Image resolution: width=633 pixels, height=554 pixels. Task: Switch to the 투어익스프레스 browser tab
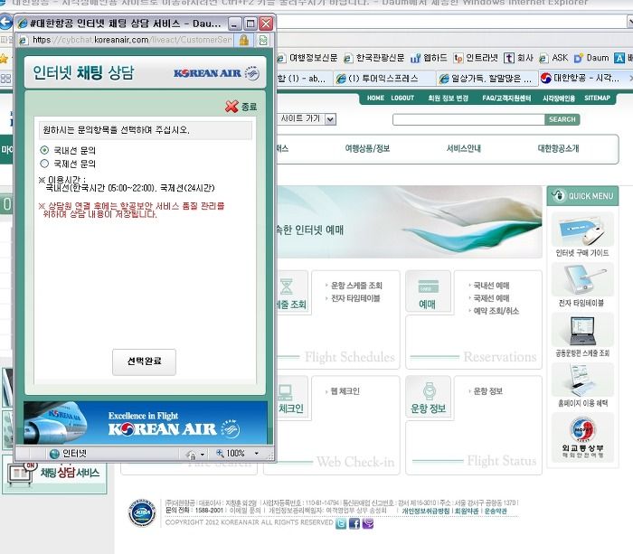[x=384, y=79]
